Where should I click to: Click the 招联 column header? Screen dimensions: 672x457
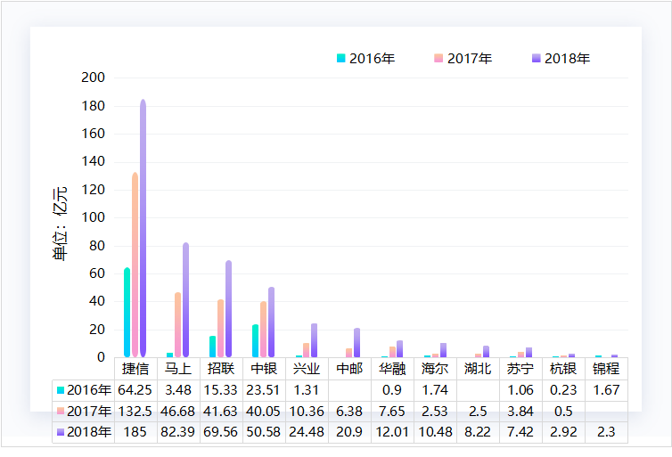point(221,368)
